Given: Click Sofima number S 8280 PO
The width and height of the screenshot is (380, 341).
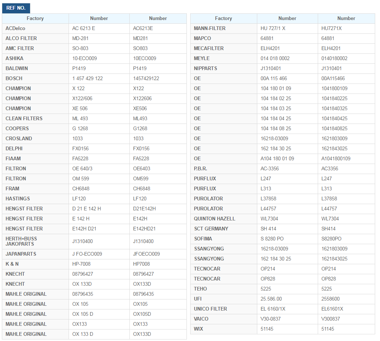Looking at the screenshot, I should coord(272,239).
